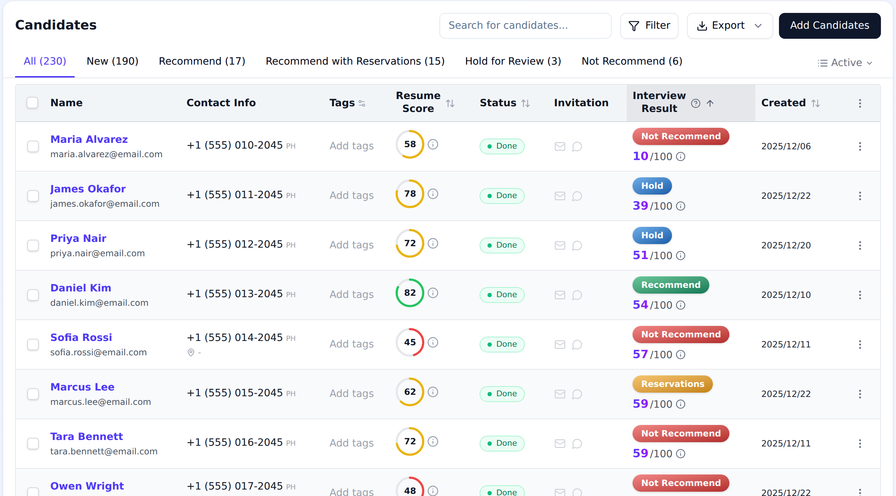Click Interview Result help question icon
This screenshot has width=896, height=496.
pyautogui.click(x=696, y=103)
